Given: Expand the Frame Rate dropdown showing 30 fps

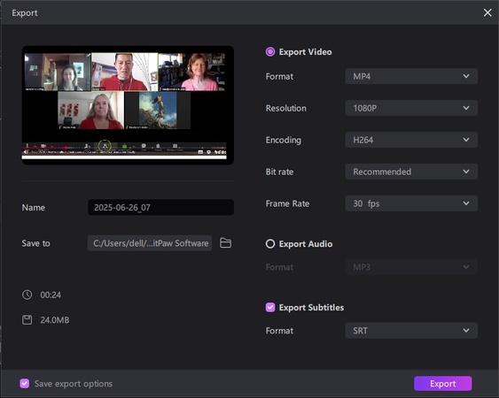Looking at the screenshot, I should (411, 203).
